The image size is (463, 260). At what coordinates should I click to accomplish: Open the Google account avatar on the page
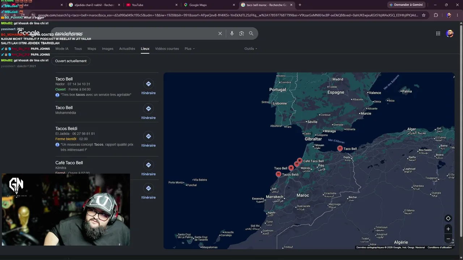(x=450, y=34)
